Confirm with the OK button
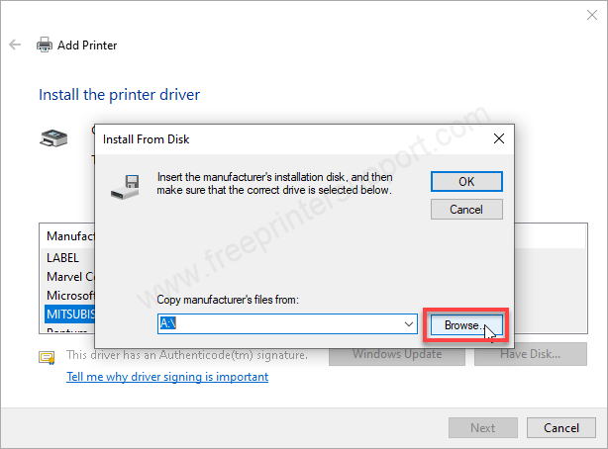This screenshot has height=449, width=608. click(466, 181)
